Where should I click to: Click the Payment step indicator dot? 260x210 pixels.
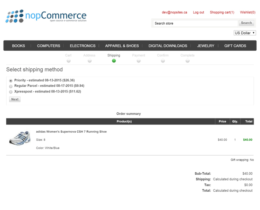(x=139, y=61)
